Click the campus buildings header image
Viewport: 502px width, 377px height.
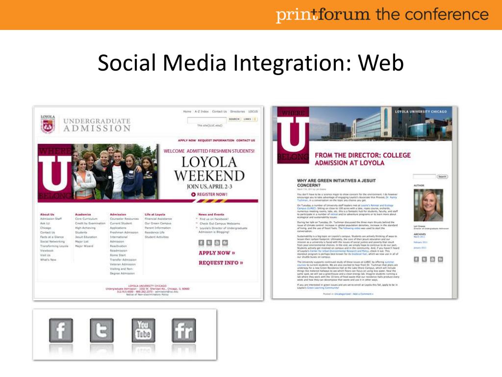point(380,124)
